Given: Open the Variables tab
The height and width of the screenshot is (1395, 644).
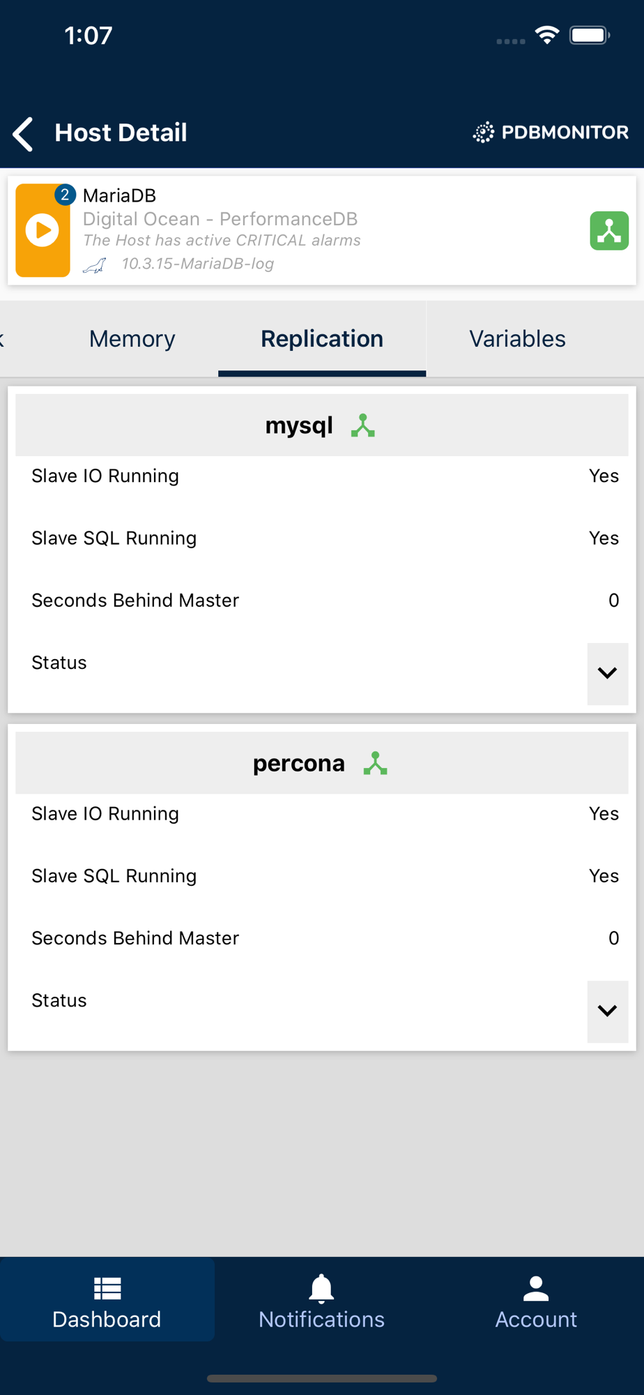Looking at the screenshot, I should (517, 339).
